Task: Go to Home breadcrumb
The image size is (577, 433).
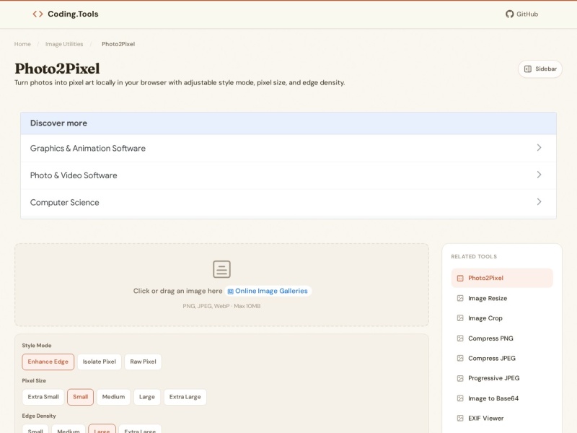Action: tap(22, 44)
